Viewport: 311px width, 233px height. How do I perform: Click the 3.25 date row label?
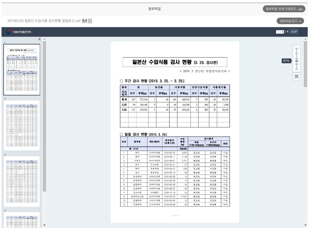point(124,105)
